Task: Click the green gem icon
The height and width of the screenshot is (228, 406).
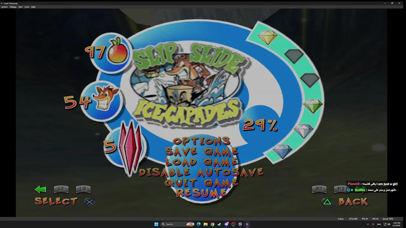Action: [x=313, y=106]
